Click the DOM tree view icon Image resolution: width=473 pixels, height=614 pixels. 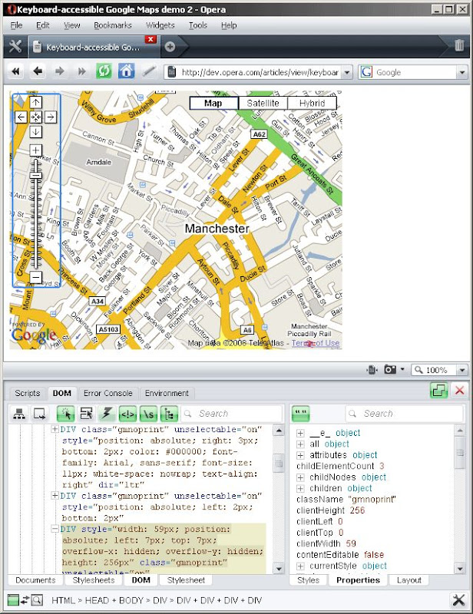tap(18, 414)
